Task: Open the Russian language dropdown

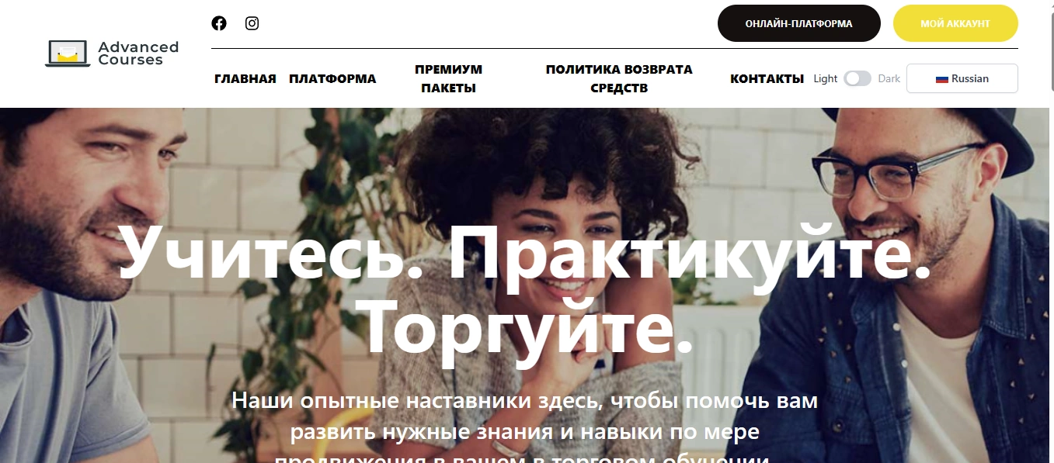Action: (x=962, y=78)
